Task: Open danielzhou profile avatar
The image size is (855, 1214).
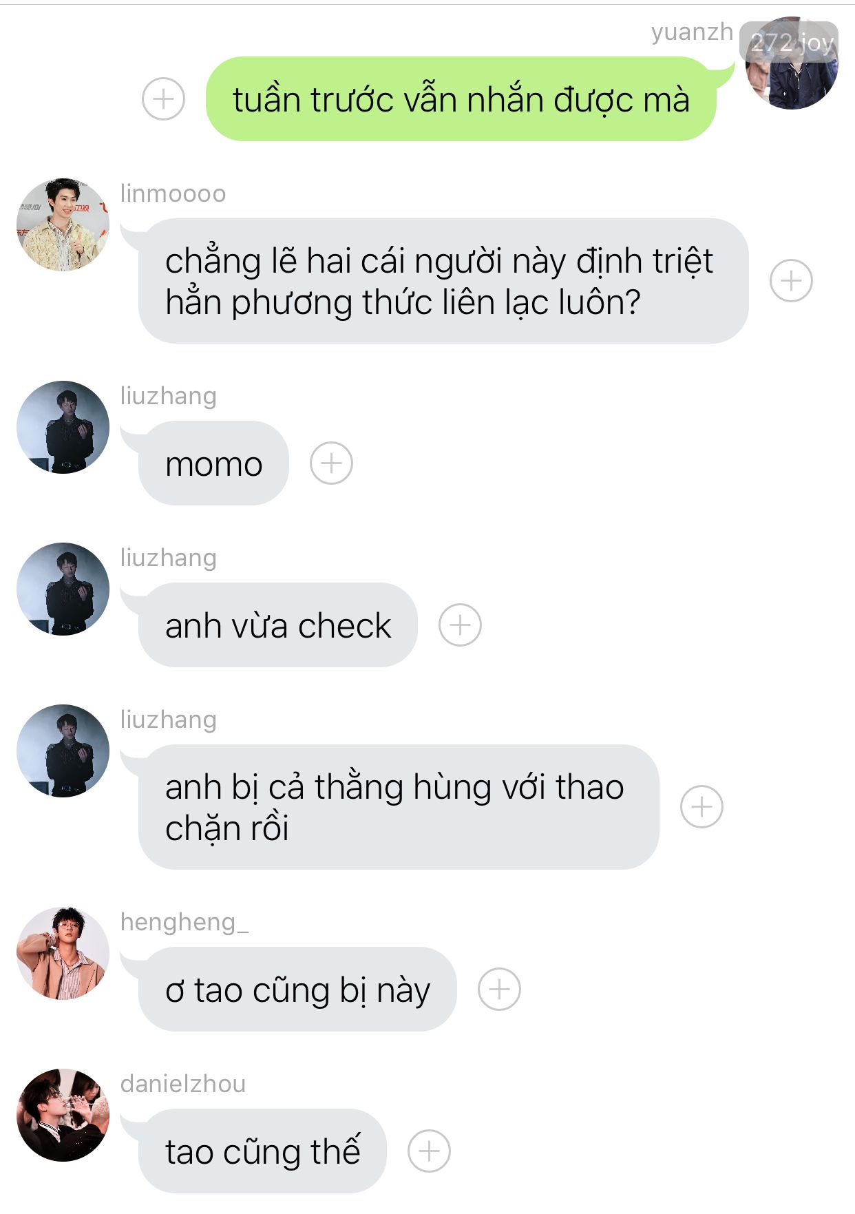Action: coord(63,1115)
